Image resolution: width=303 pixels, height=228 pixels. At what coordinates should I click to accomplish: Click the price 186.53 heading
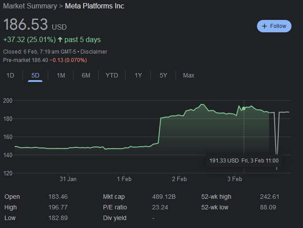pos(26,24)
